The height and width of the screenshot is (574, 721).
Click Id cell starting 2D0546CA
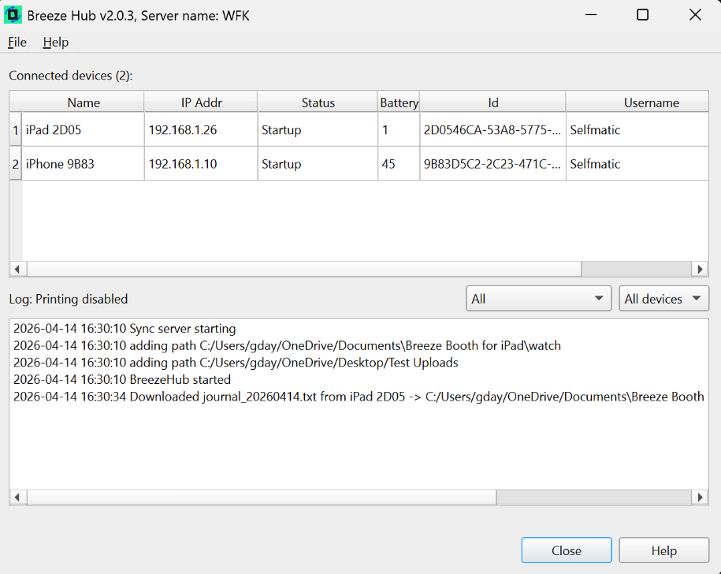pos(493,129)
